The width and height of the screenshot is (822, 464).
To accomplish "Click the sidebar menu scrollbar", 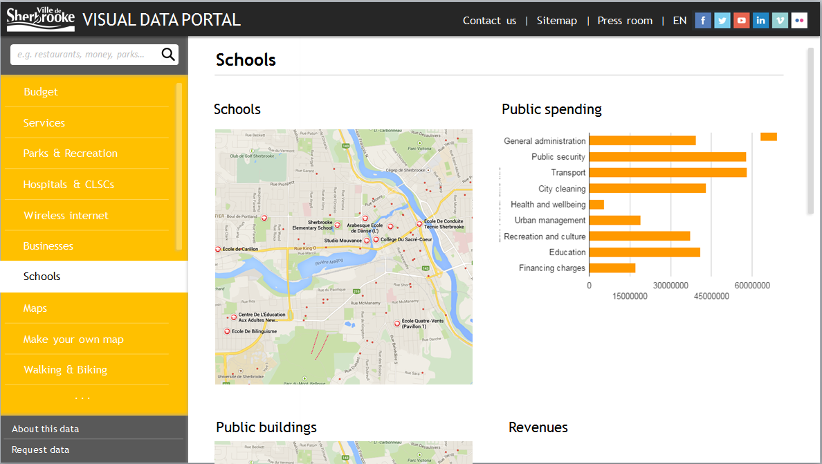I will 179,167.
